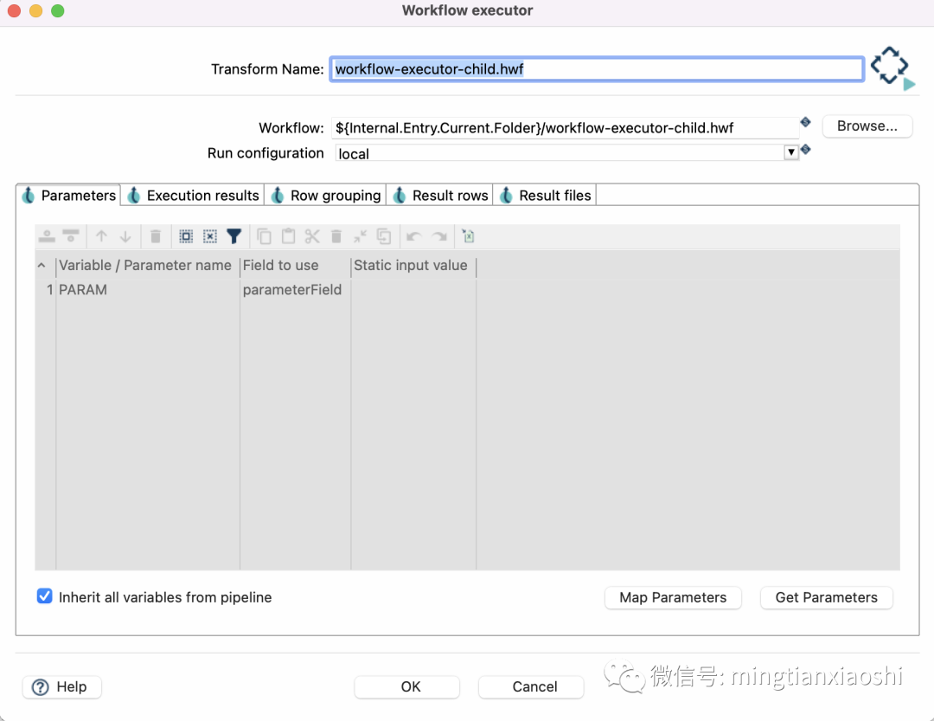The height and width of the screenshot is (721, 934).
Task: Open the Result files tab
Action: pos(544,195)
